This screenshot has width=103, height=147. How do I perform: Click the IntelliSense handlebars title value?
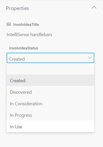29,35
